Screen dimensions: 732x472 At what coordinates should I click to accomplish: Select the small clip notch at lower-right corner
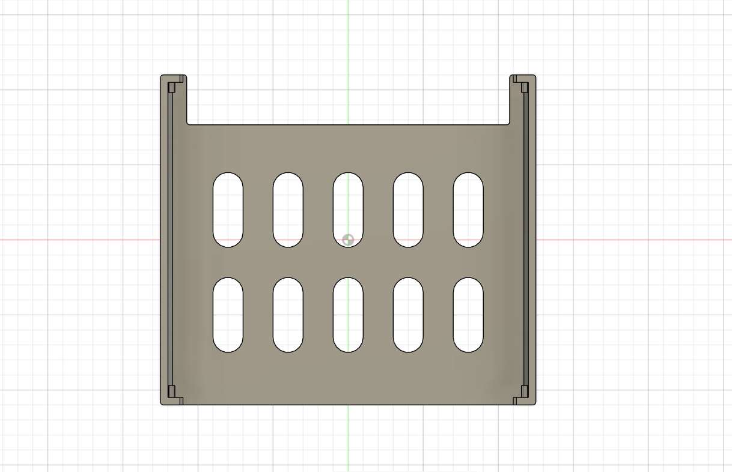tap(525, 392)
